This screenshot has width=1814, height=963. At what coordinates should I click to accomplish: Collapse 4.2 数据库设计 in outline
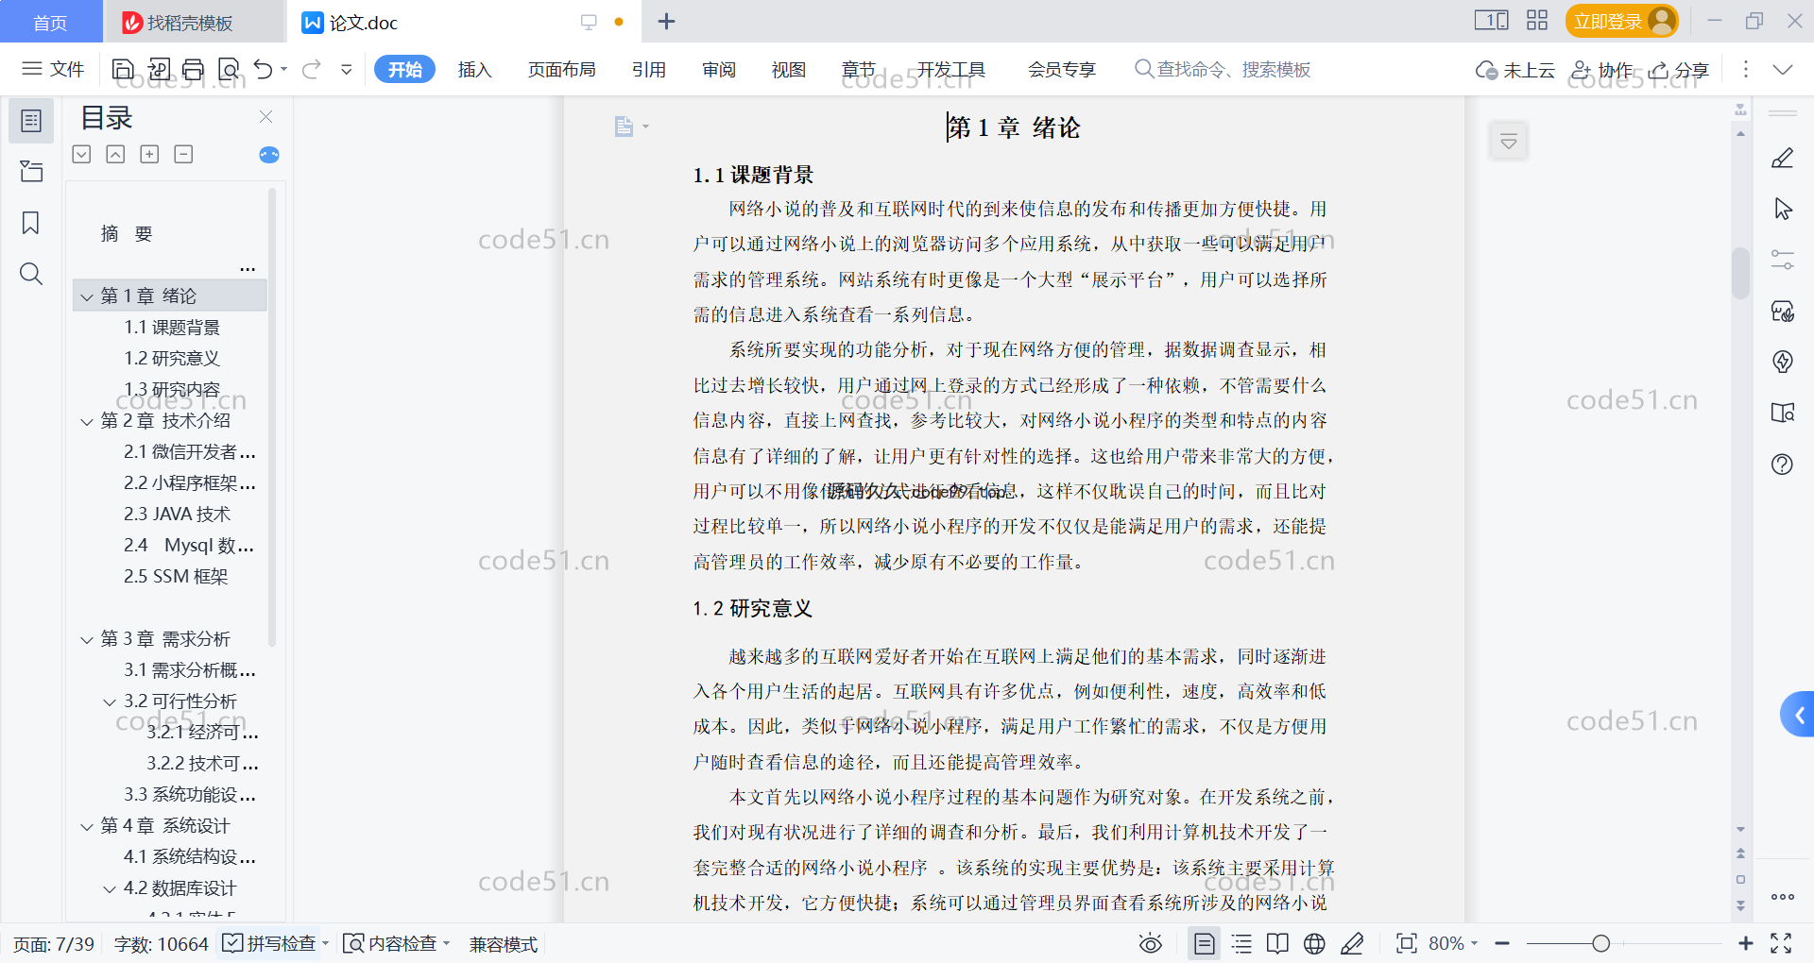pos(110,888)
